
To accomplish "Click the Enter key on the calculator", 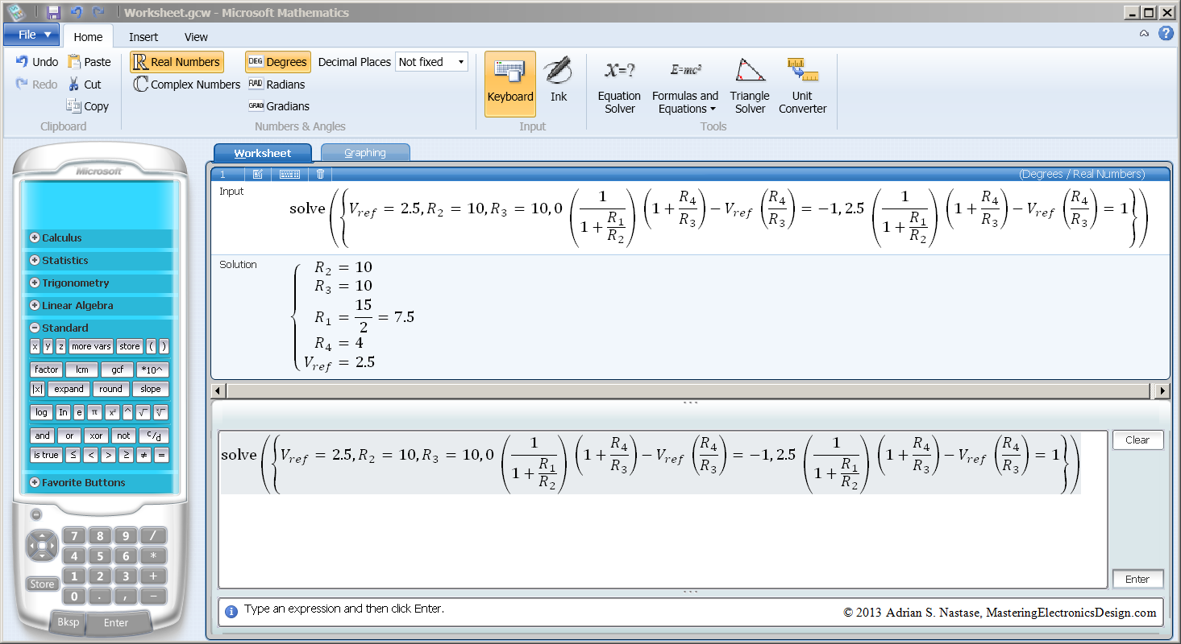I will coord(116,622).
